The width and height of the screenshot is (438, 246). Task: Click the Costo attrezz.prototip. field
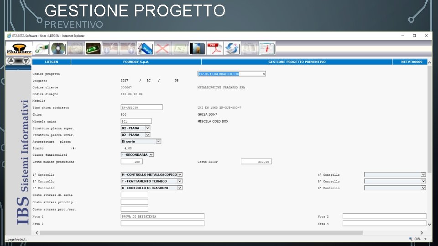[134, 202]
